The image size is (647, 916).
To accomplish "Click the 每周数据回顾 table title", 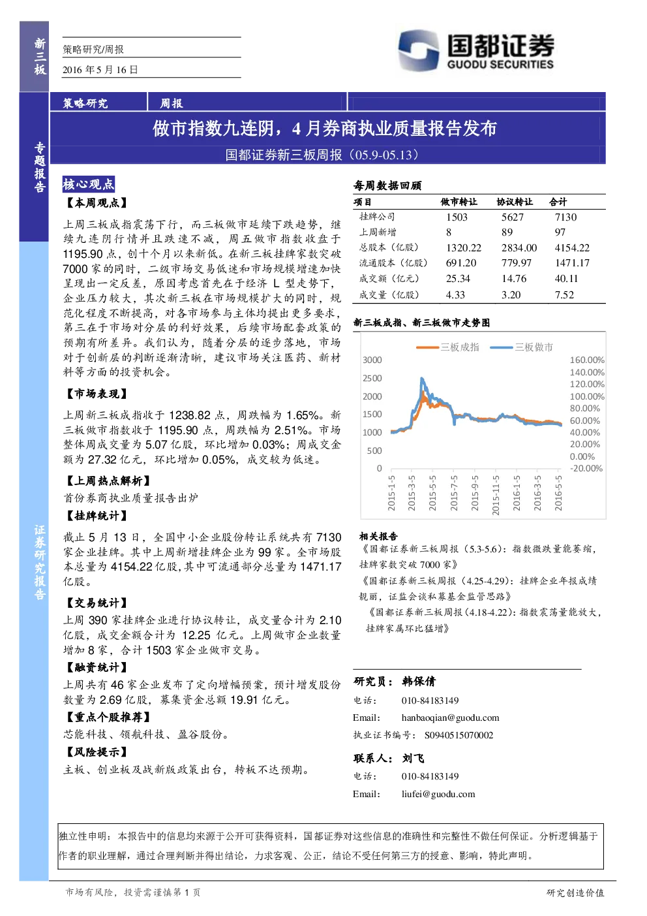I will 387,185.
